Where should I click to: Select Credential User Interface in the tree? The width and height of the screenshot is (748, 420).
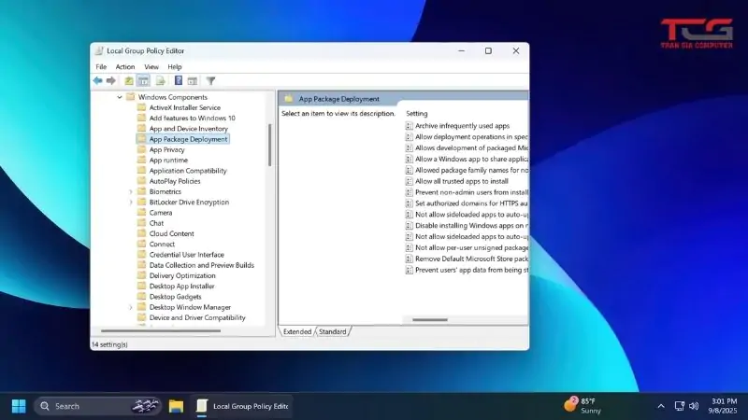(186, 254)
